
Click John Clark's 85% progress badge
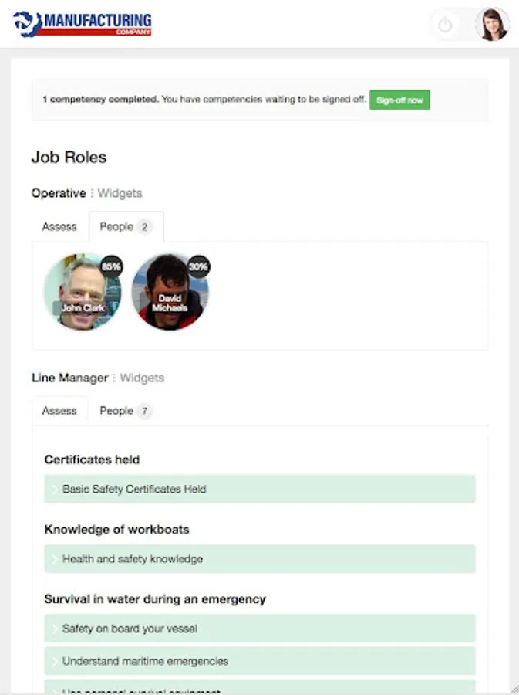pyautogui.click(x=111, y=267)
